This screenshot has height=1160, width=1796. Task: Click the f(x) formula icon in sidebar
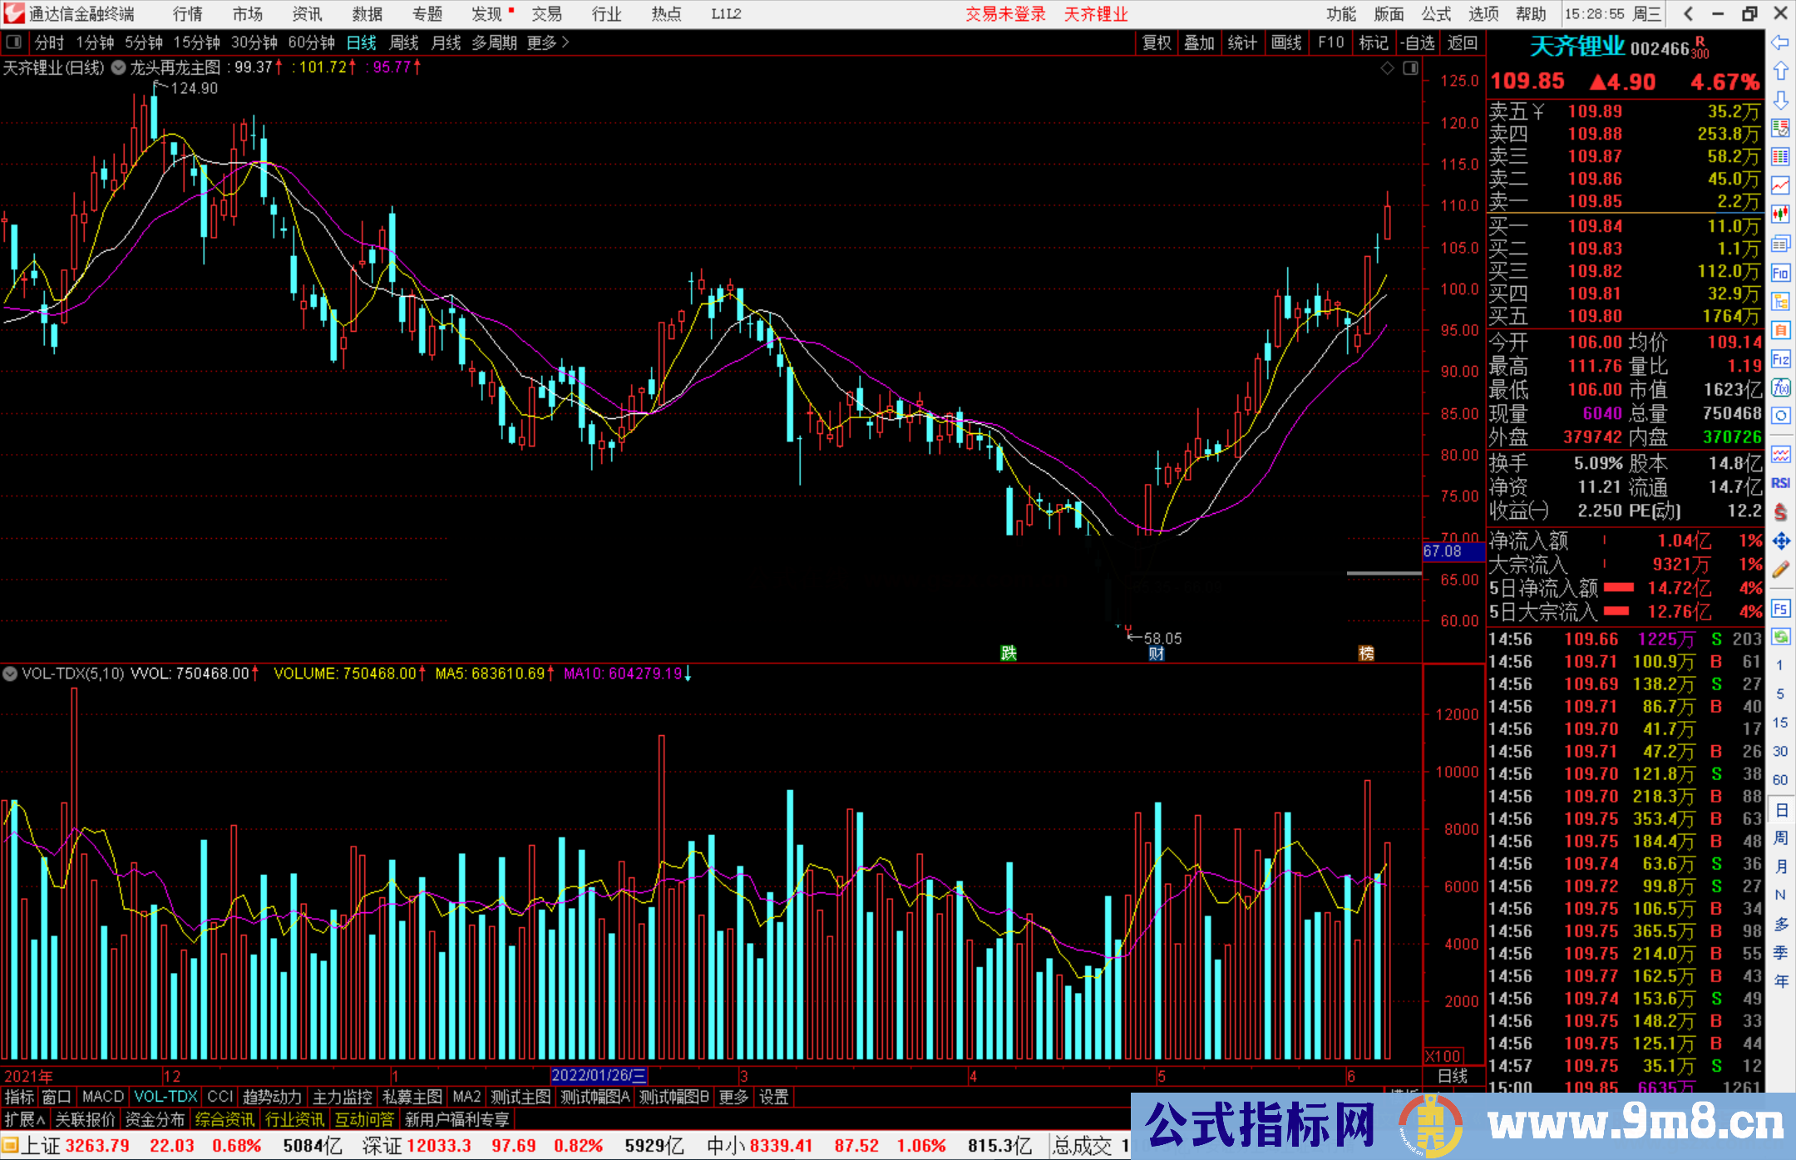(x=1780, y=387)
